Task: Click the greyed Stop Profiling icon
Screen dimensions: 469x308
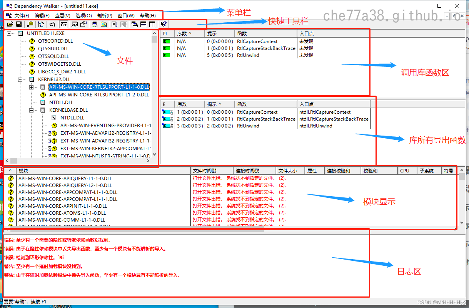Action: point(124,24)
